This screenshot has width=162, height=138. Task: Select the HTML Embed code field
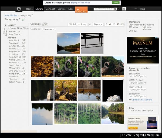click(x=138, y=83)
